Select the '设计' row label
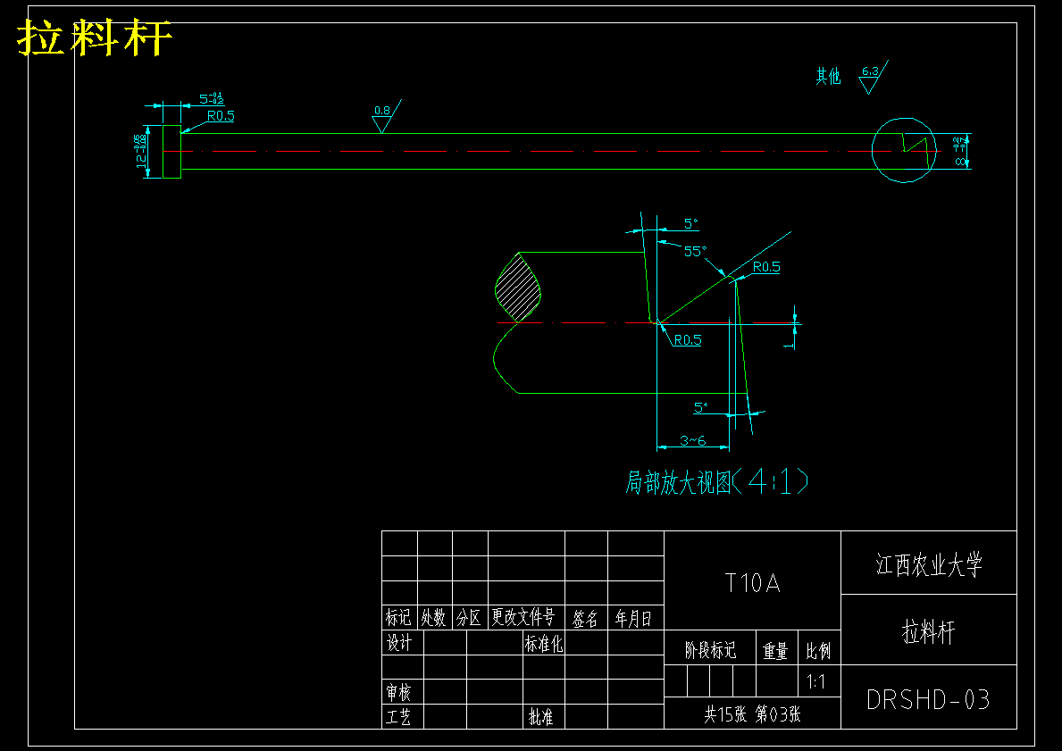The image size is (1062, 751). (399, 642)
